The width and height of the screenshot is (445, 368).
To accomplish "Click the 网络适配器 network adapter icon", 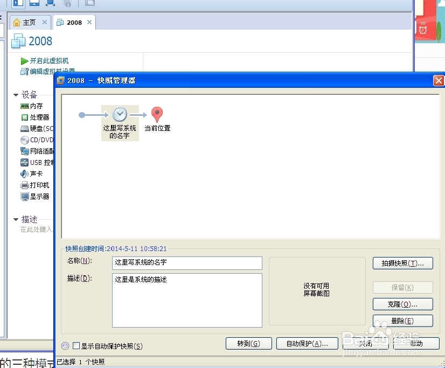I will [x=24, y=151].
